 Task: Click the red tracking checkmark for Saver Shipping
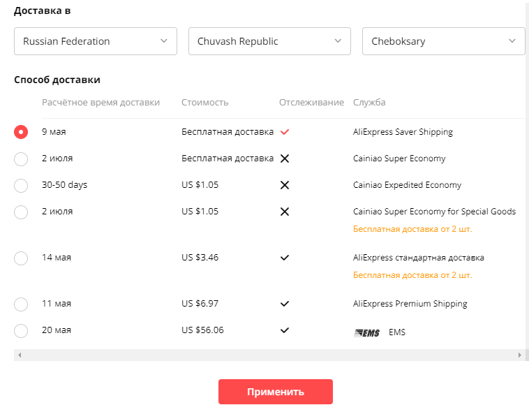tap(284, 131)
